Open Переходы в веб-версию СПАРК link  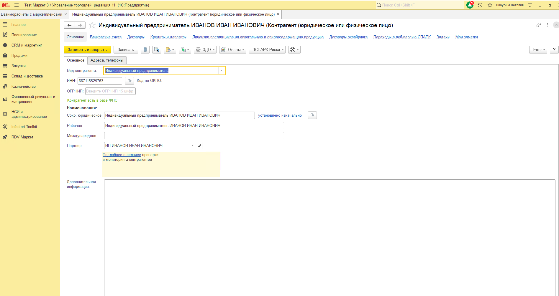pos(402,37)
